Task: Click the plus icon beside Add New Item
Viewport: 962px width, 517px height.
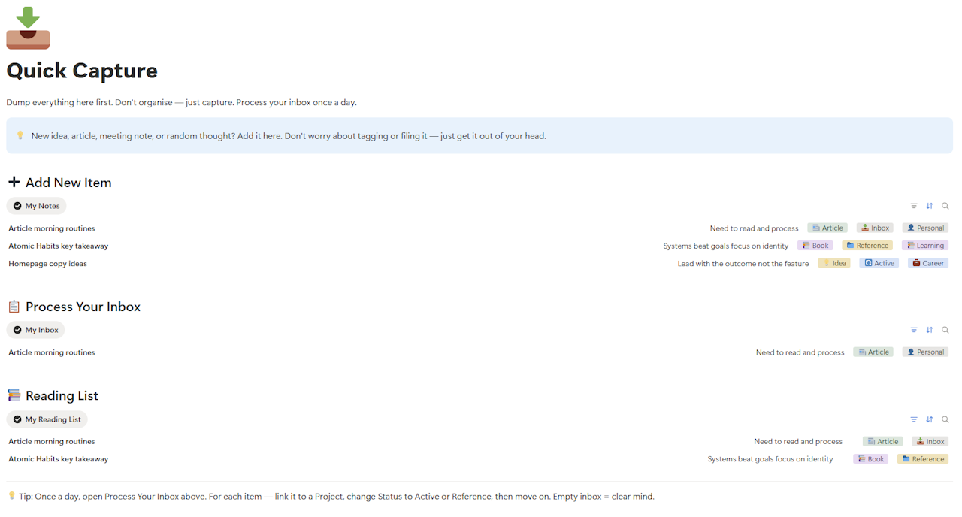Action: [x=14, y=182]
